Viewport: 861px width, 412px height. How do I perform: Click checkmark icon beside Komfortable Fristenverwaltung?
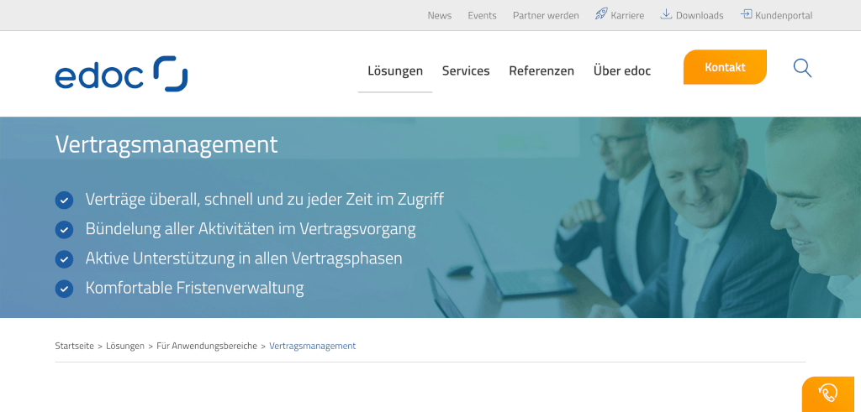(x=64, y=288)
